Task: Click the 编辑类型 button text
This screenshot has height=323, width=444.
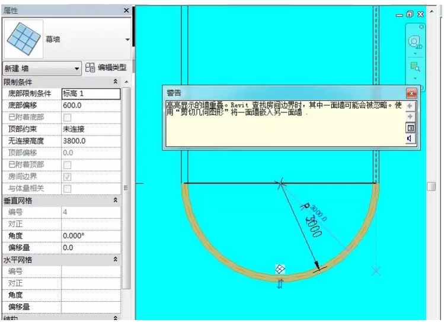Action: 112,67
